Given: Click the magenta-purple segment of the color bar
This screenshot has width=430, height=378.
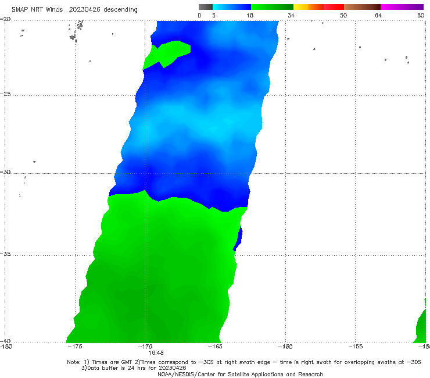Looking at the screenshot, I should click(402, 7).
